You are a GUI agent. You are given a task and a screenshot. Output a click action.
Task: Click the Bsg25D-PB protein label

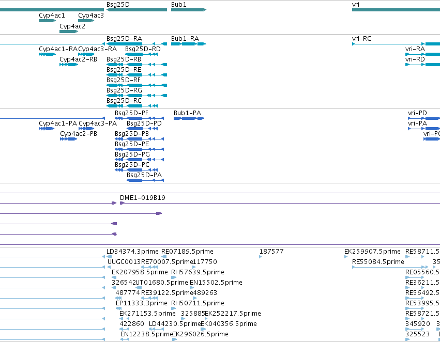coord(132,134)
